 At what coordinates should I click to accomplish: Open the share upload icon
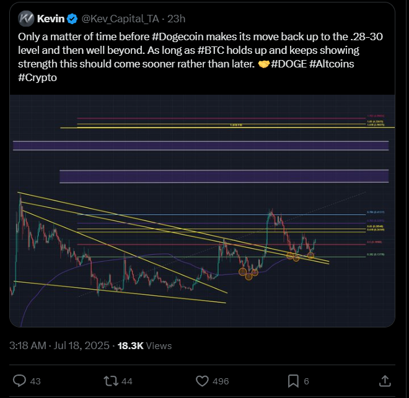pyautogui.click(x=385, y=381)
